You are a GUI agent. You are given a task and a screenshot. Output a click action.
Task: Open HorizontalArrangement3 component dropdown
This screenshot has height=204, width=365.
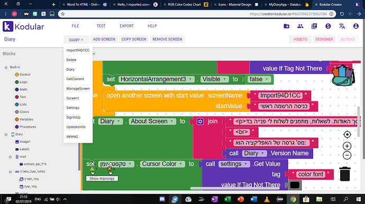(157, 79)
